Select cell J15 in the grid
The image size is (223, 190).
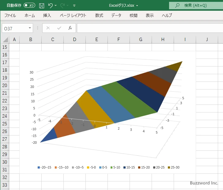point(207,47)
